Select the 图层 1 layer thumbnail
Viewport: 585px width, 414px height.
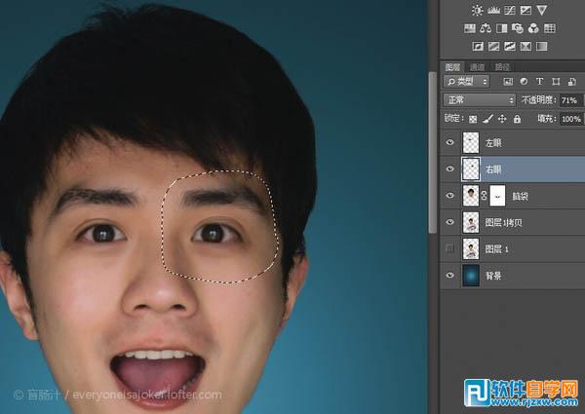[471, 249]
